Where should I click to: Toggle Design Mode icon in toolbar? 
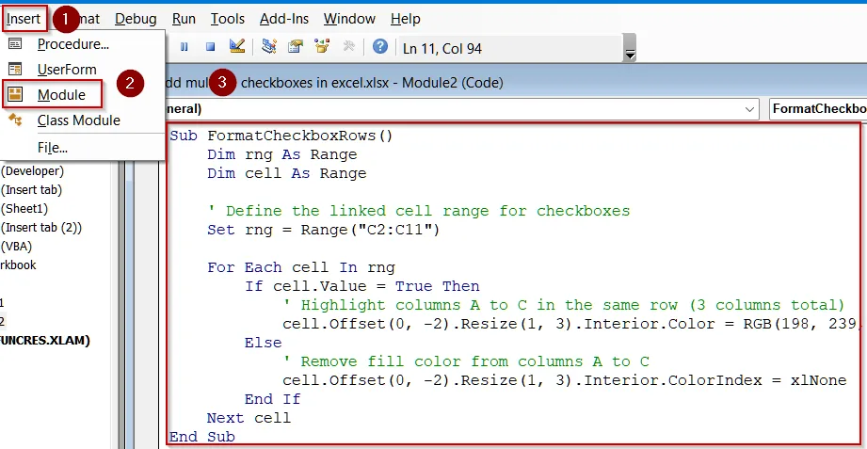click(x=237, y=47)
